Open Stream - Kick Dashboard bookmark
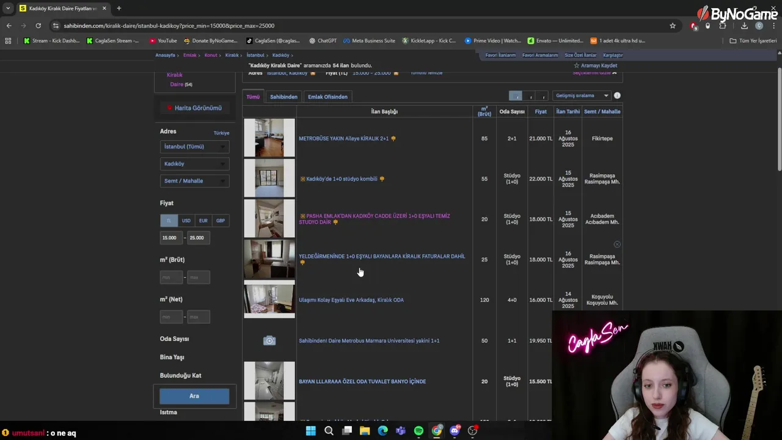 (51, 41)
